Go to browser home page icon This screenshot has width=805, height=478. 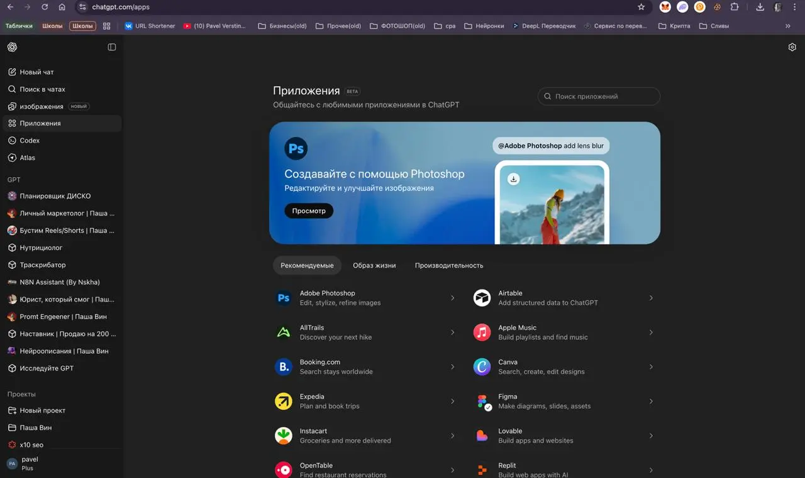[62, 7]
